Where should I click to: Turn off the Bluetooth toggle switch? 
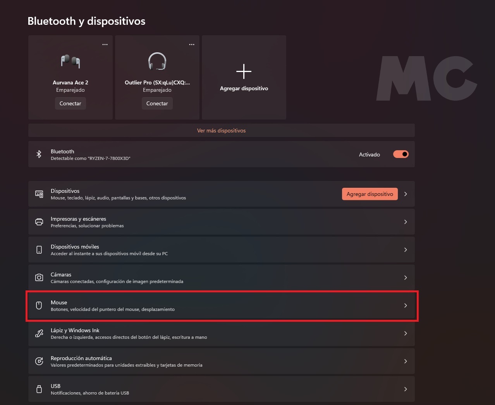[401, 154]
